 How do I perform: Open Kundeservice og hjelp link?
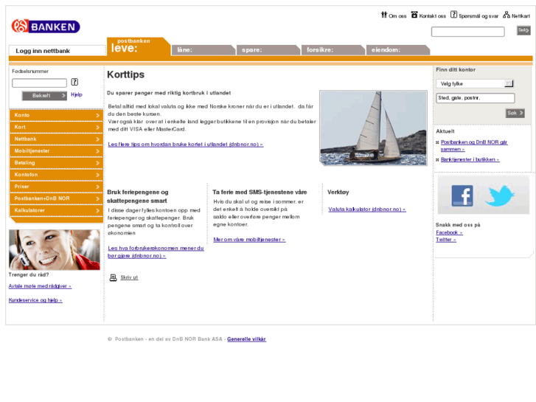pos(35,300)
